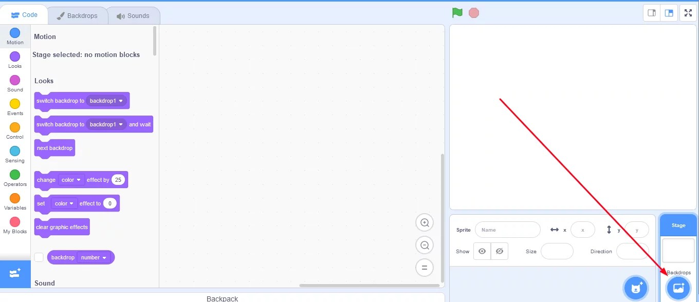Click the sprite Size field
Viewport: 699px width, 302px height.
pyautogui.click(x=557, y=251)
